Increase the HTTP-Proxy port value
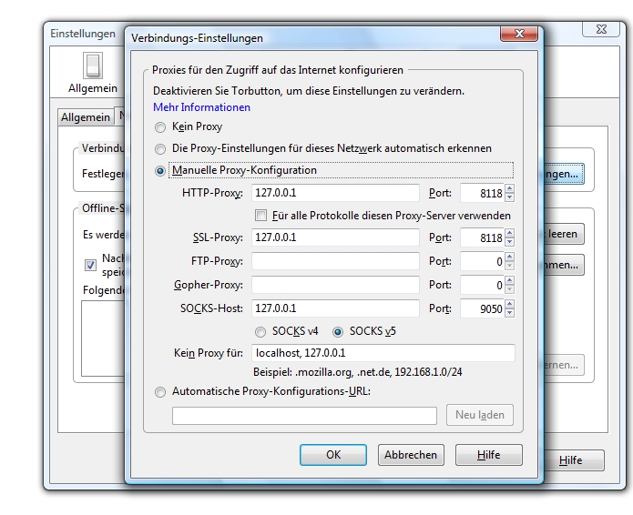633x515 pixels. (x=509, y=188)
